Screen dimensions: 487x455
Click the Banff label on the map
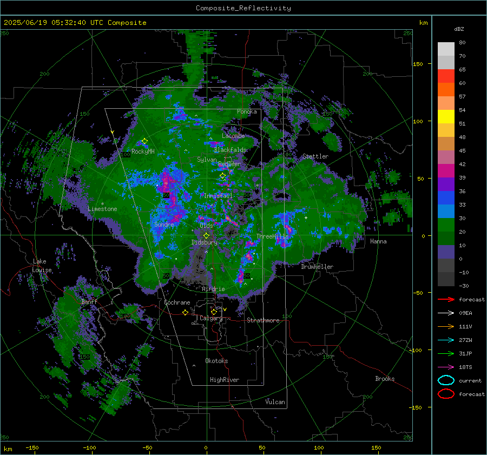pos(89,302)
